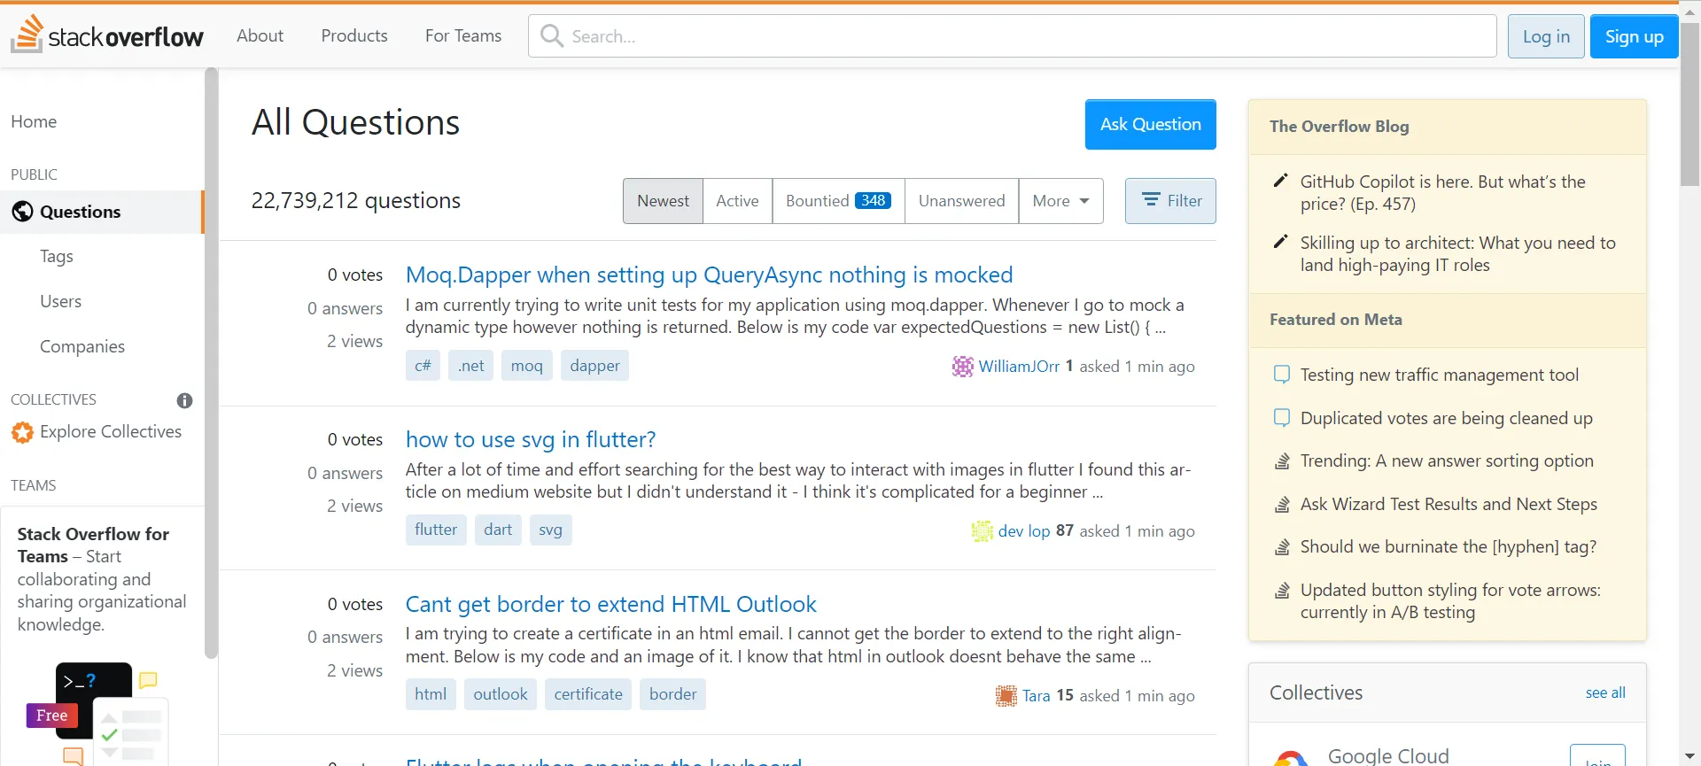Open the More sorting dropdown
Image resolution: width=1701 pixels, height=766 pixels.
click(x=1060, y=201)
